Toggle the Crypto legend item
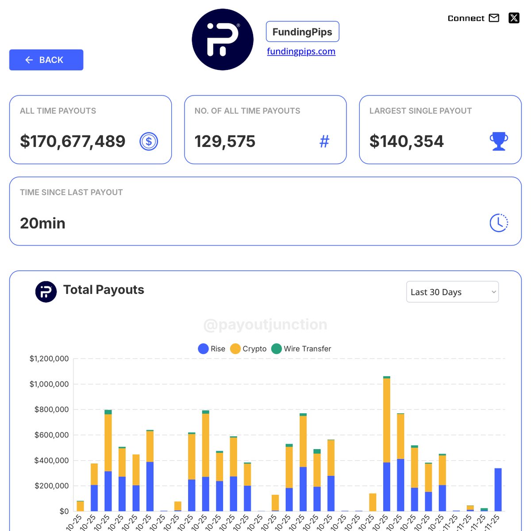This screenshot has width=531, height=531. [248, 349]
